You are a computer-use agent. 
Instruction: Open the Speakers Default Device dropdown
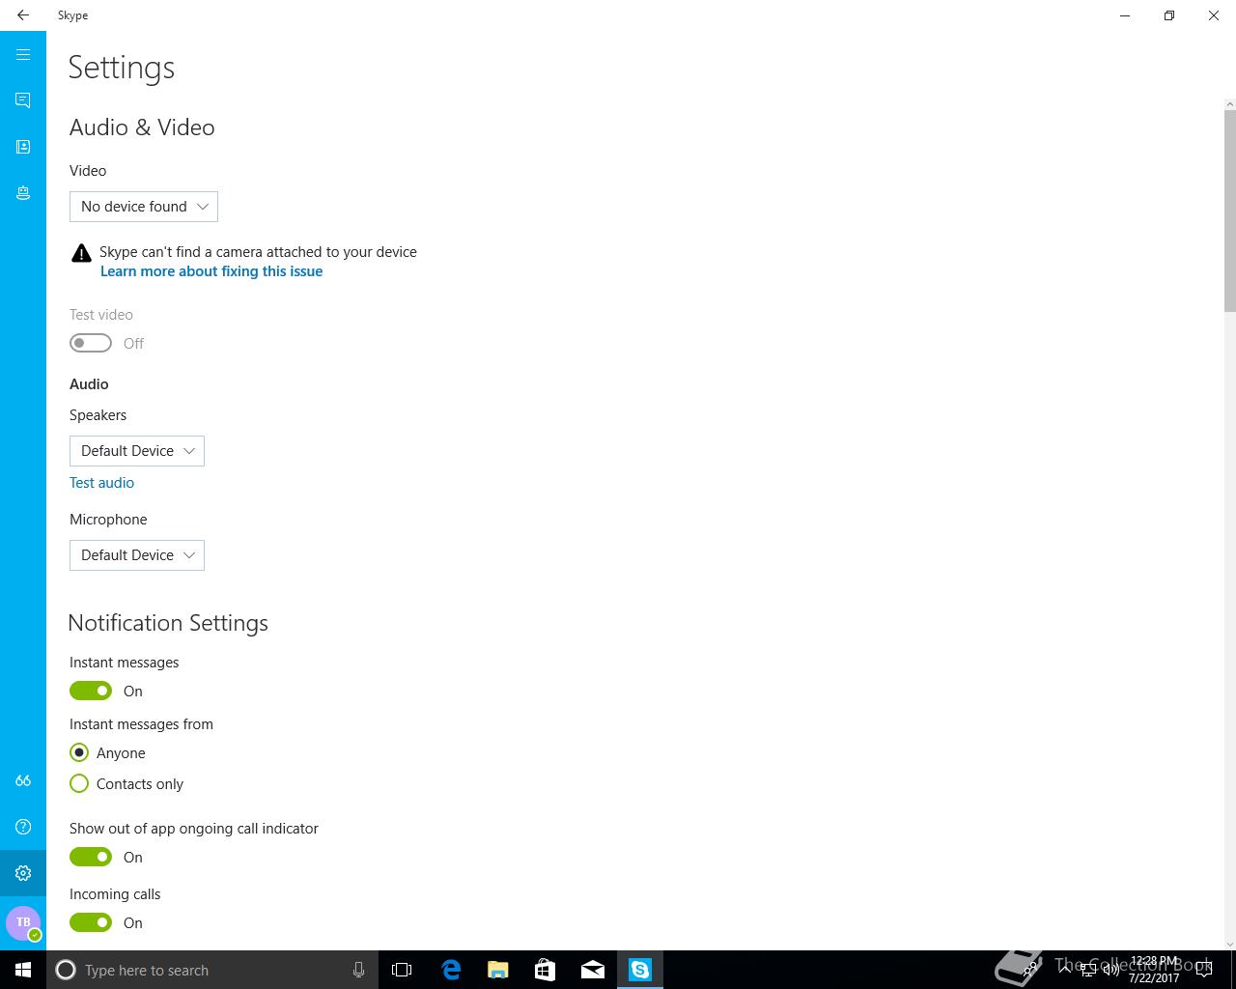(137, 451)
